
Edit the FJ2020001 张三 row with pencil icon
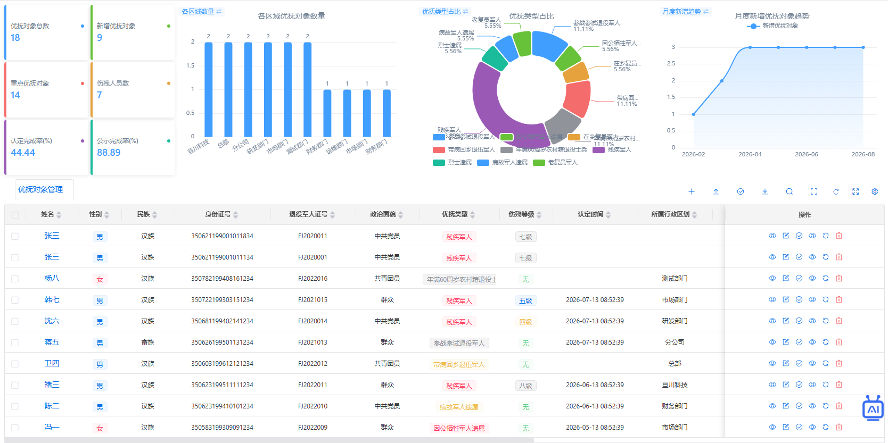pos(786,257)
